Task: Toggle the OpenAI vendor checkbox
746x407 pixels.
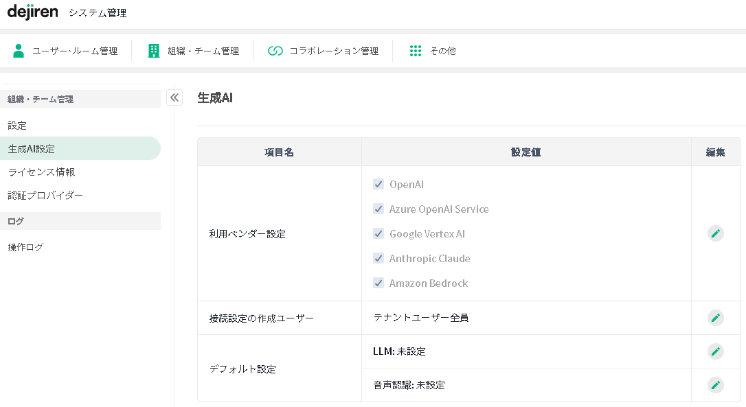Action: (x=378, y=184)
